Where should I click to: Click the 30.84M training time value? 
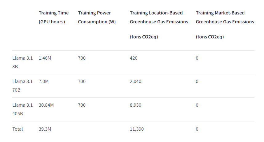pyautogui.click(x=46, y=105)
